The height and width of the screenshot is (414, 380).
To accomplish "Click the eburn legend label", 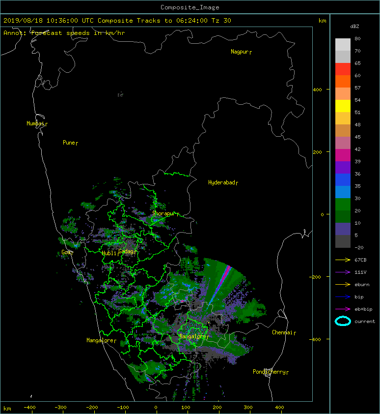I will click(x=362, y=285).
